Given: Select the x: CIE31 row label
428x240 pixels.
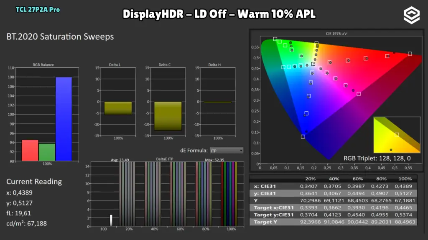Looking at the screenshot, I should [265, 186].
